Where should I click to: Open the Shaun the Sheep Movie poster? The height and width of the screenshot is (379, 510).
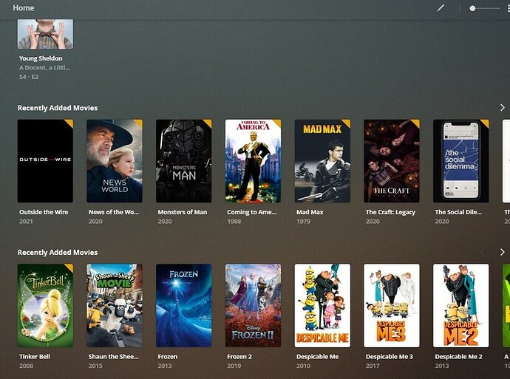115,306
